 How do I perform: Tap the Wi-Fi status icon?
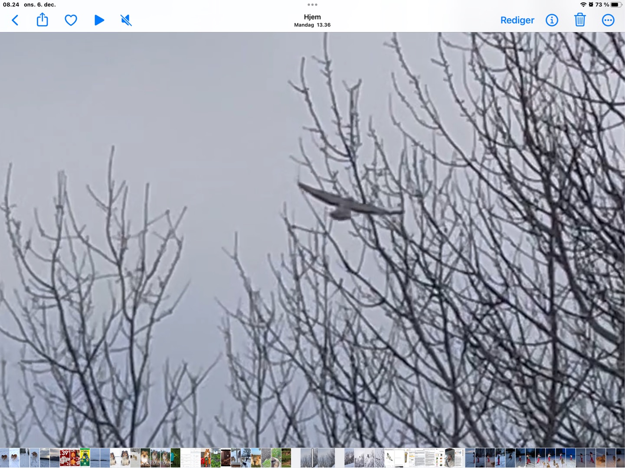583,5
